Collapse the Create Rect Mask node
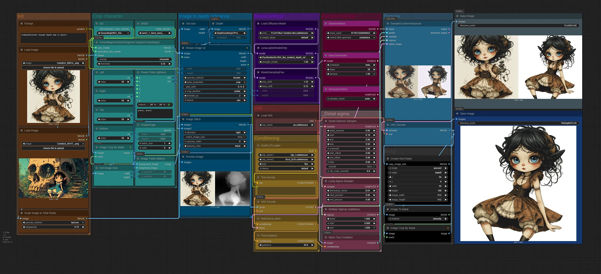Screen dimensions: 601x274 [x=388, y=159]
